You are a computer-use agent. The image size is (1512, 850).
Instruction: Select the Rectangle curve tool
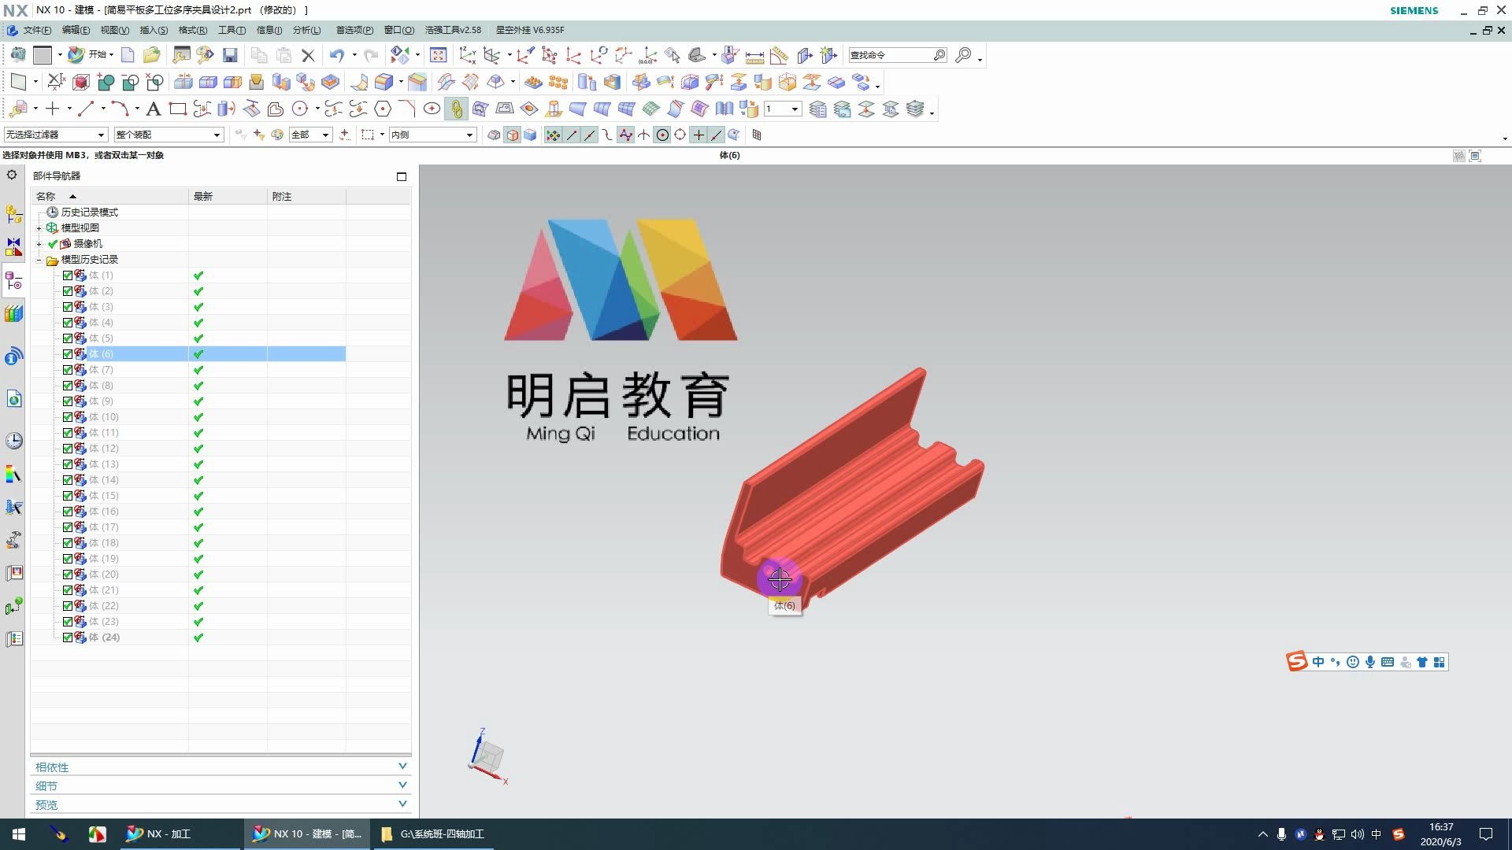coord(178,109)
